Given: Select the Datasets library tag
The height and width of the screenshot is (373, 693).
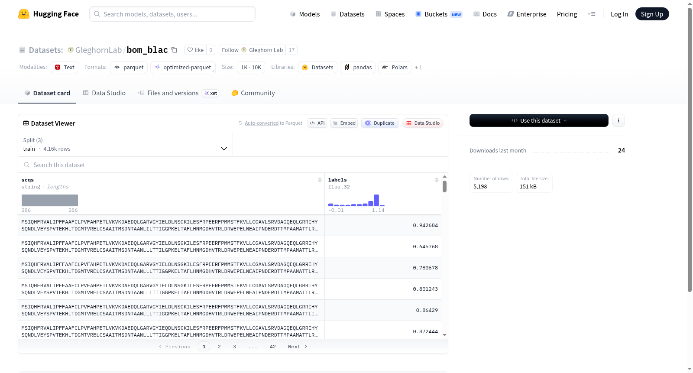Looking at the screenshot, I should pos(317,67).
